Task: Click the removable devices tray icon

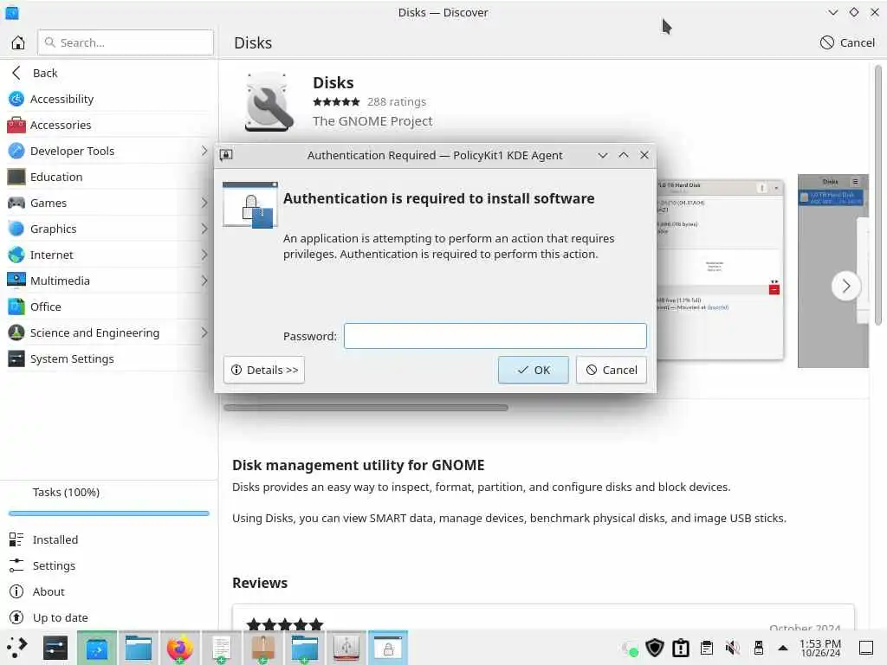Action: 759,648
